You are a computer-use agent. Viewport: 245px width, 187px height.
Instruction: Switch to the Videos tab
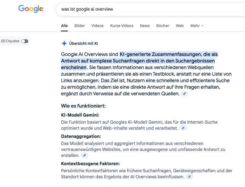tap(97, 26)
